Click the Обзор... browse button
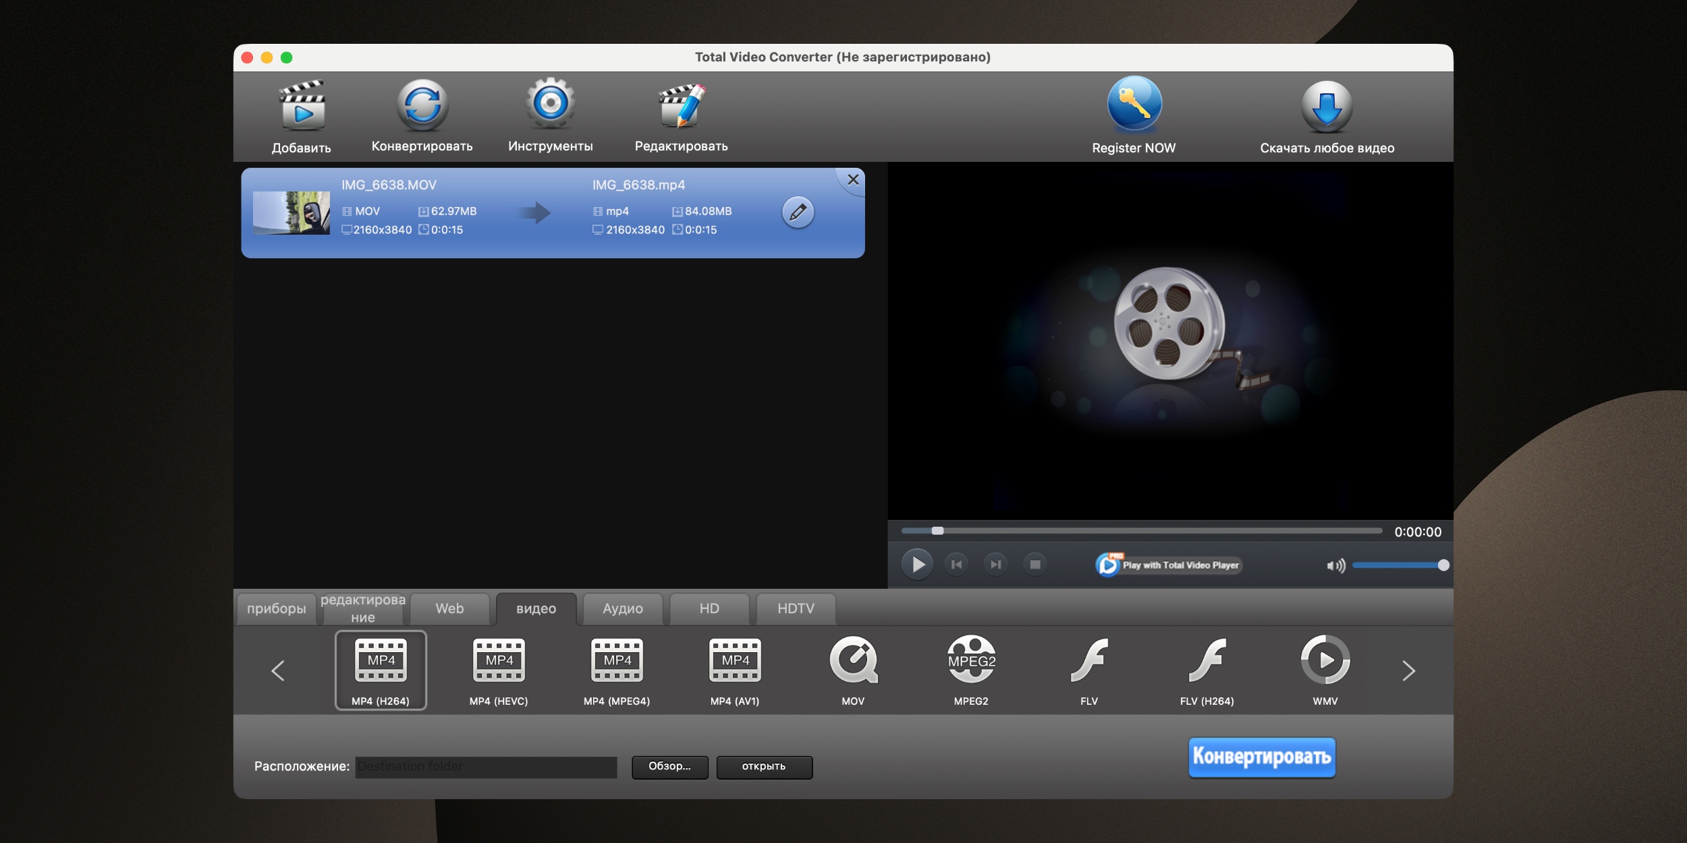1687x843 pixels. (x=670, y=767)
